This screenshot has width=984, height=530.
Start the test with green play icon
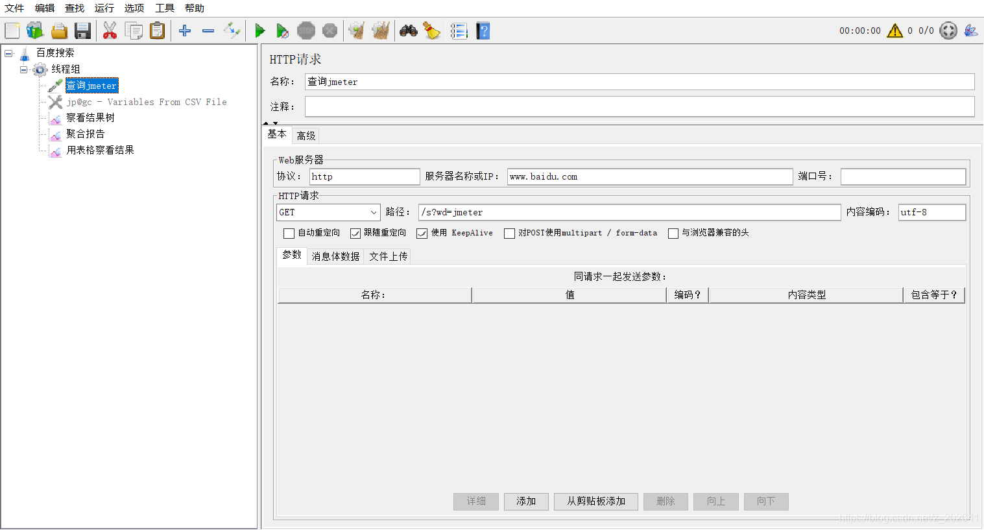click(260, 30)
